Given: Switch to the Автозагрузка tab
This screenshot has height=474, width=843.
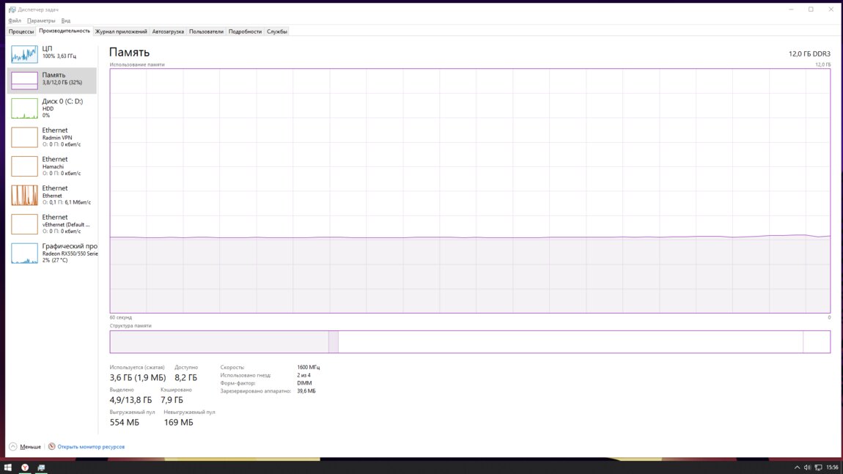Looking at the screenshot, I should pyautogui.click(x=169, y=32).
